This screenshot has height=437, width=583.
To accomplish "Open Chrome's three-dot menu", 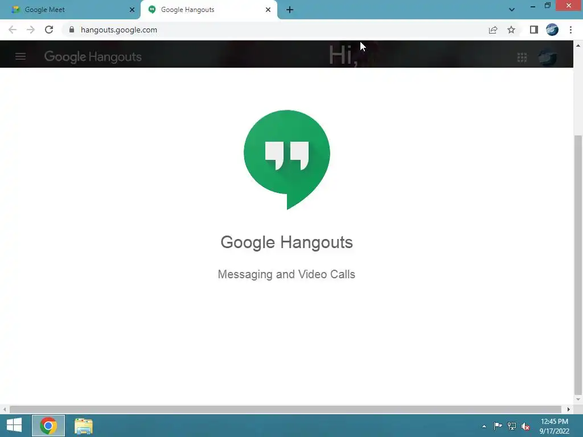I will 570,30.
